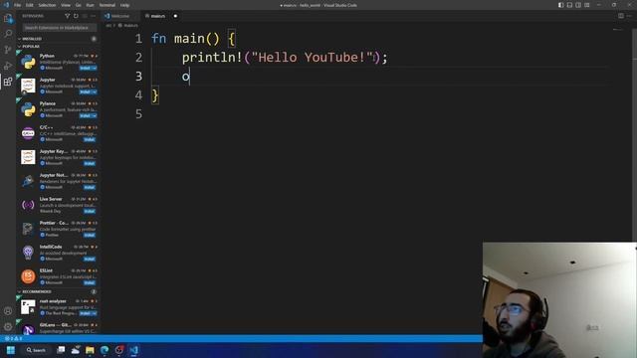Click the Windows Start button
Viewport: 637px width, 358px height.
tap(11, 350)
